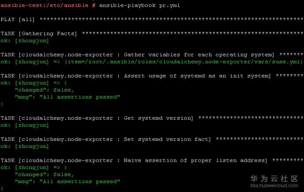Image resolution: width=304 pixels, height=192 pixels.
Task: Click the TASK [Gathering Facts] heading
Action: tap(39, 33)
